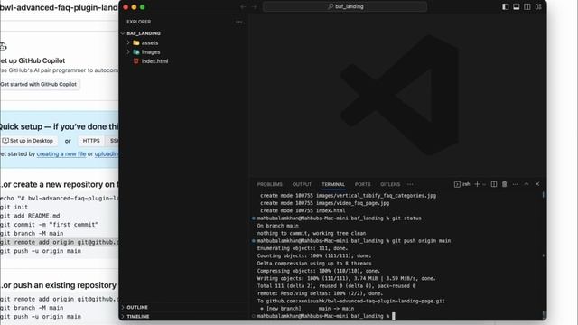Switch to the PROBLEMS panel tab
578x325 pixels.
270,184
